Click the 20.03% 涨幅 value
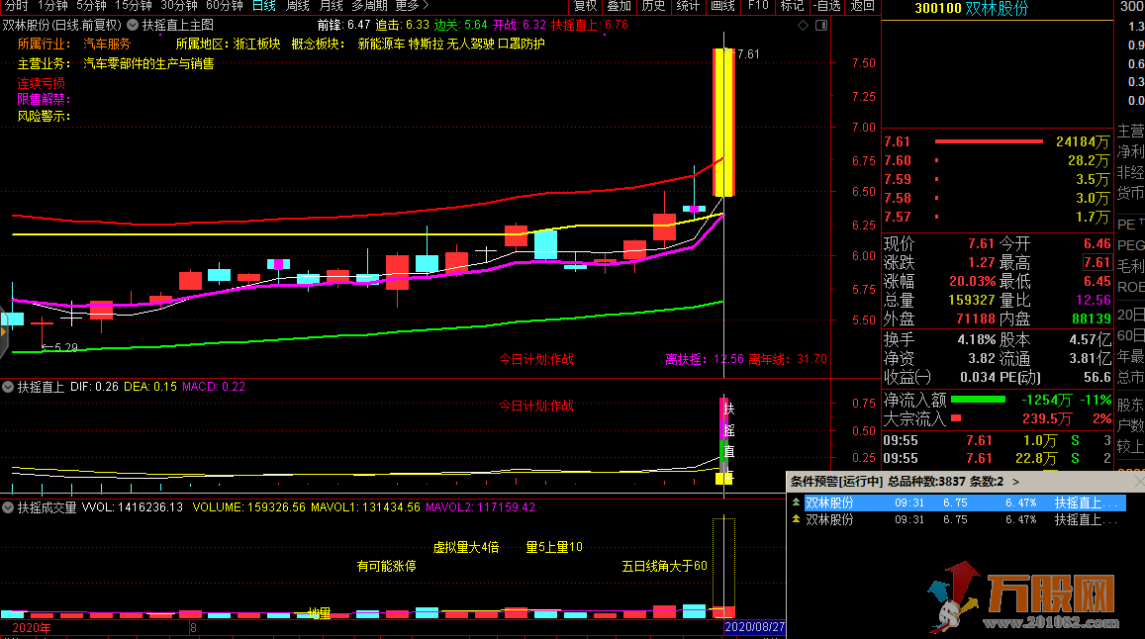 coord(973,281)
